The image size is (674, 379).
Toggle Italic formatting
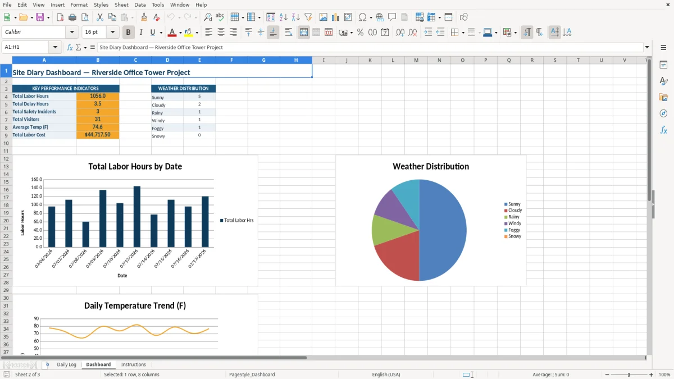[x=141, y=33]
